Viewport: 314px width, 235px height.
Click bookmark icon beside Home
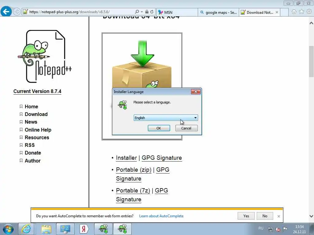pyautogui.click(x=21, y=106)
